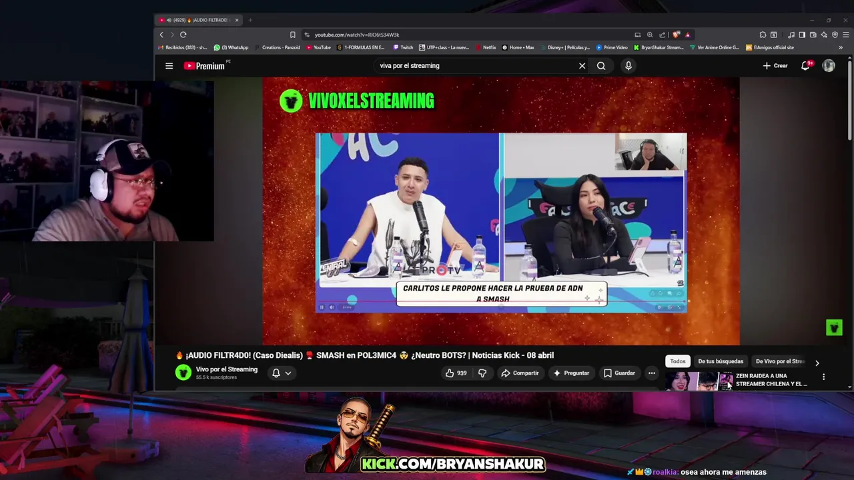The image size is (854, 480).
Task: Pause the video with player pause icon
Action: 322,307
